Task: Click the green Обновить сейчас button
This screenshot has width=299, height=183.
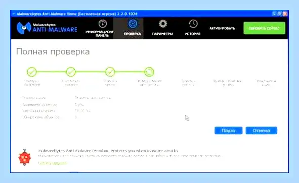Action: click(264, 28)
